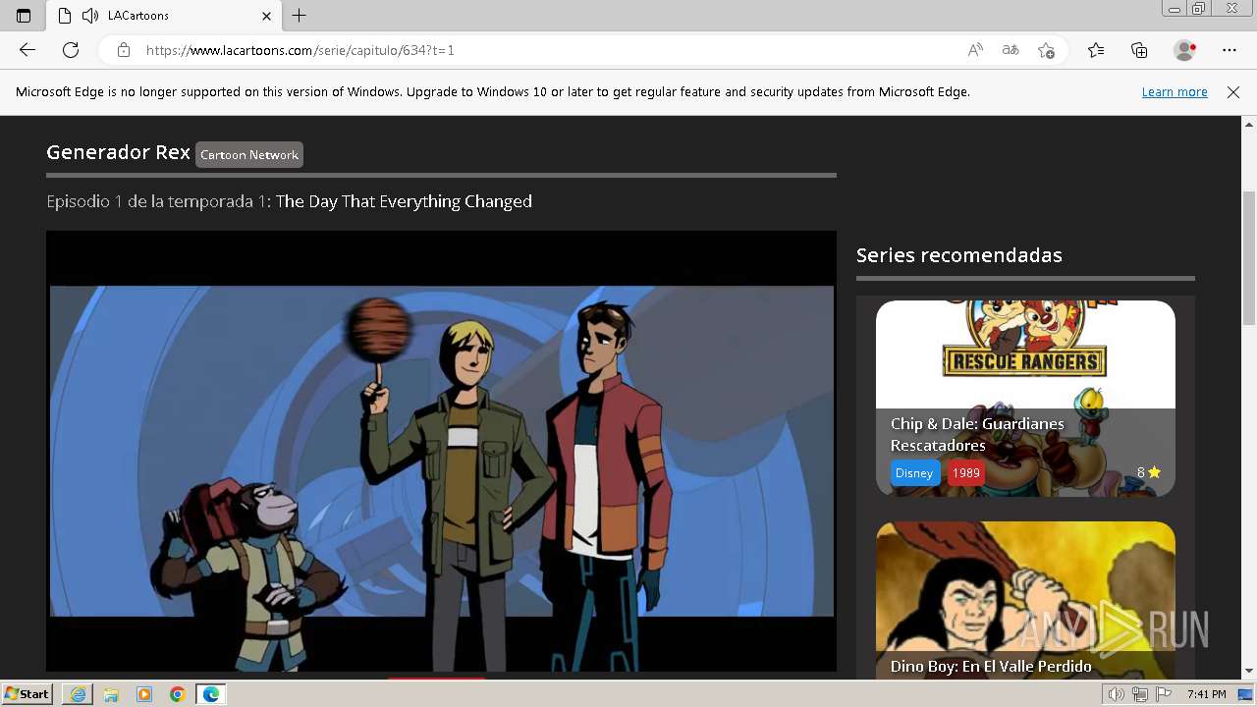Screen dimensions: 1257x707
Task: Open the Cartoon Network badge
Action: click(x=249, y=154)
